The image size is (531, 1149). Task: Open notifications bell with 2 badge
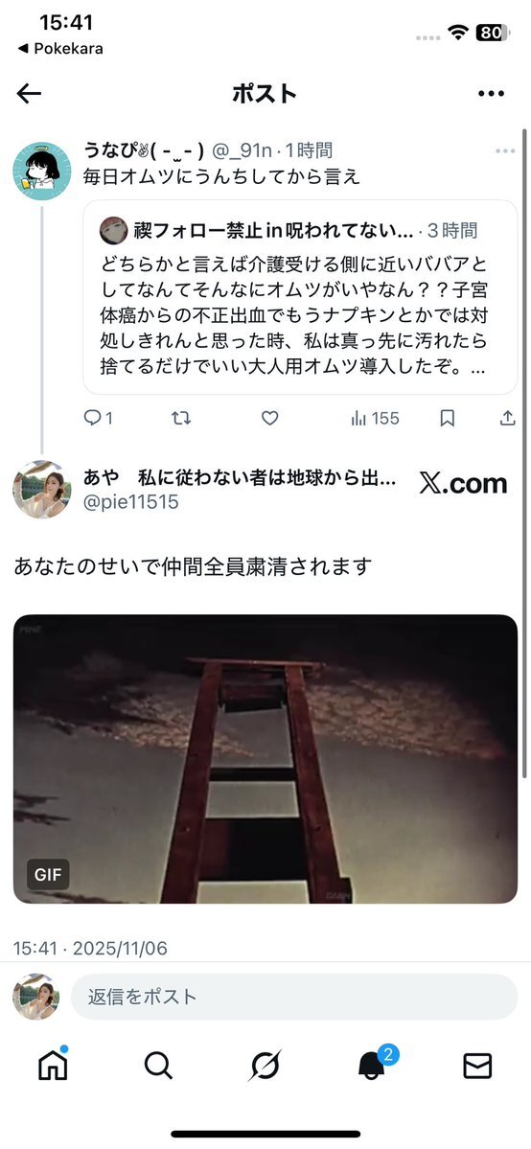click(x=373, y=1064)
